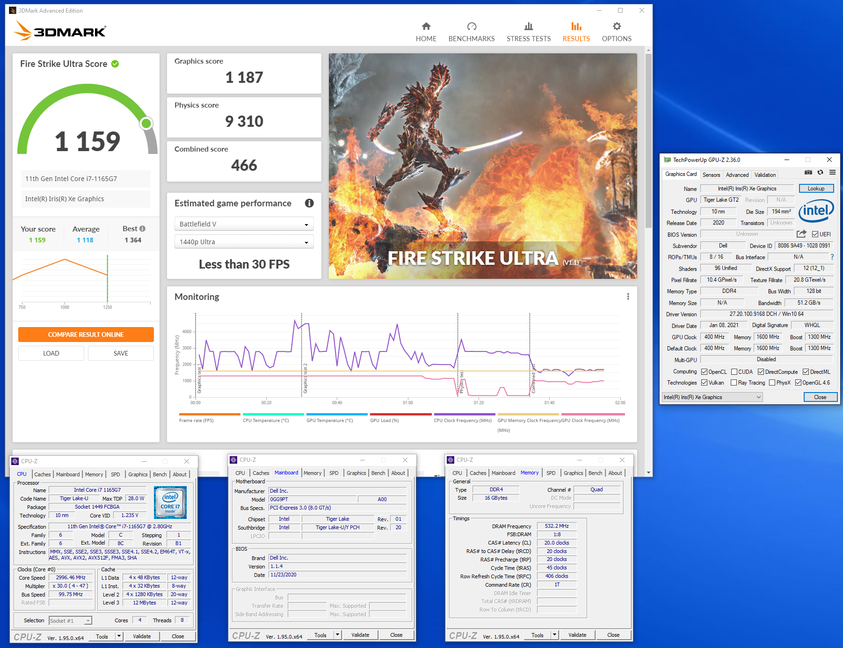Click the Close button in the CPU-Z Mainboard window
The width and height of the screenshot is (843, 648).
click(x=396, y=635)
